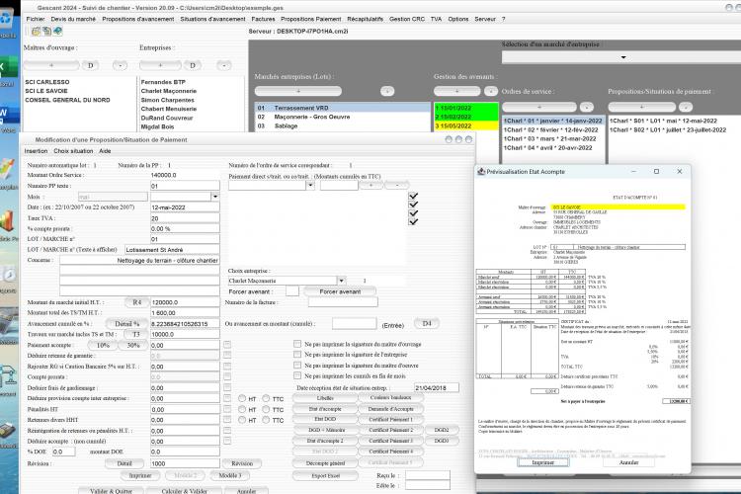Click Valider & Quitter button
741x494 pixels.
click(x=111, y=491)
